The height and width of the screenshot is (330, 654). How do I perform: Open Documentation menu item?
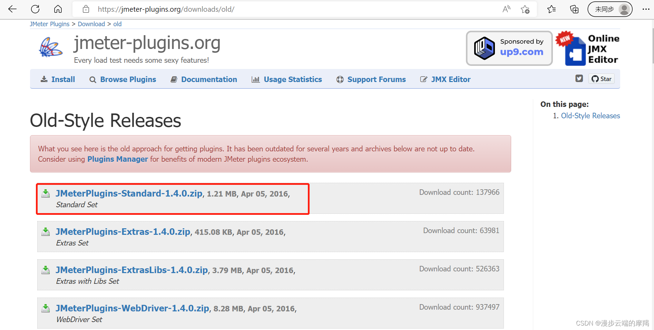pos(204,79)
